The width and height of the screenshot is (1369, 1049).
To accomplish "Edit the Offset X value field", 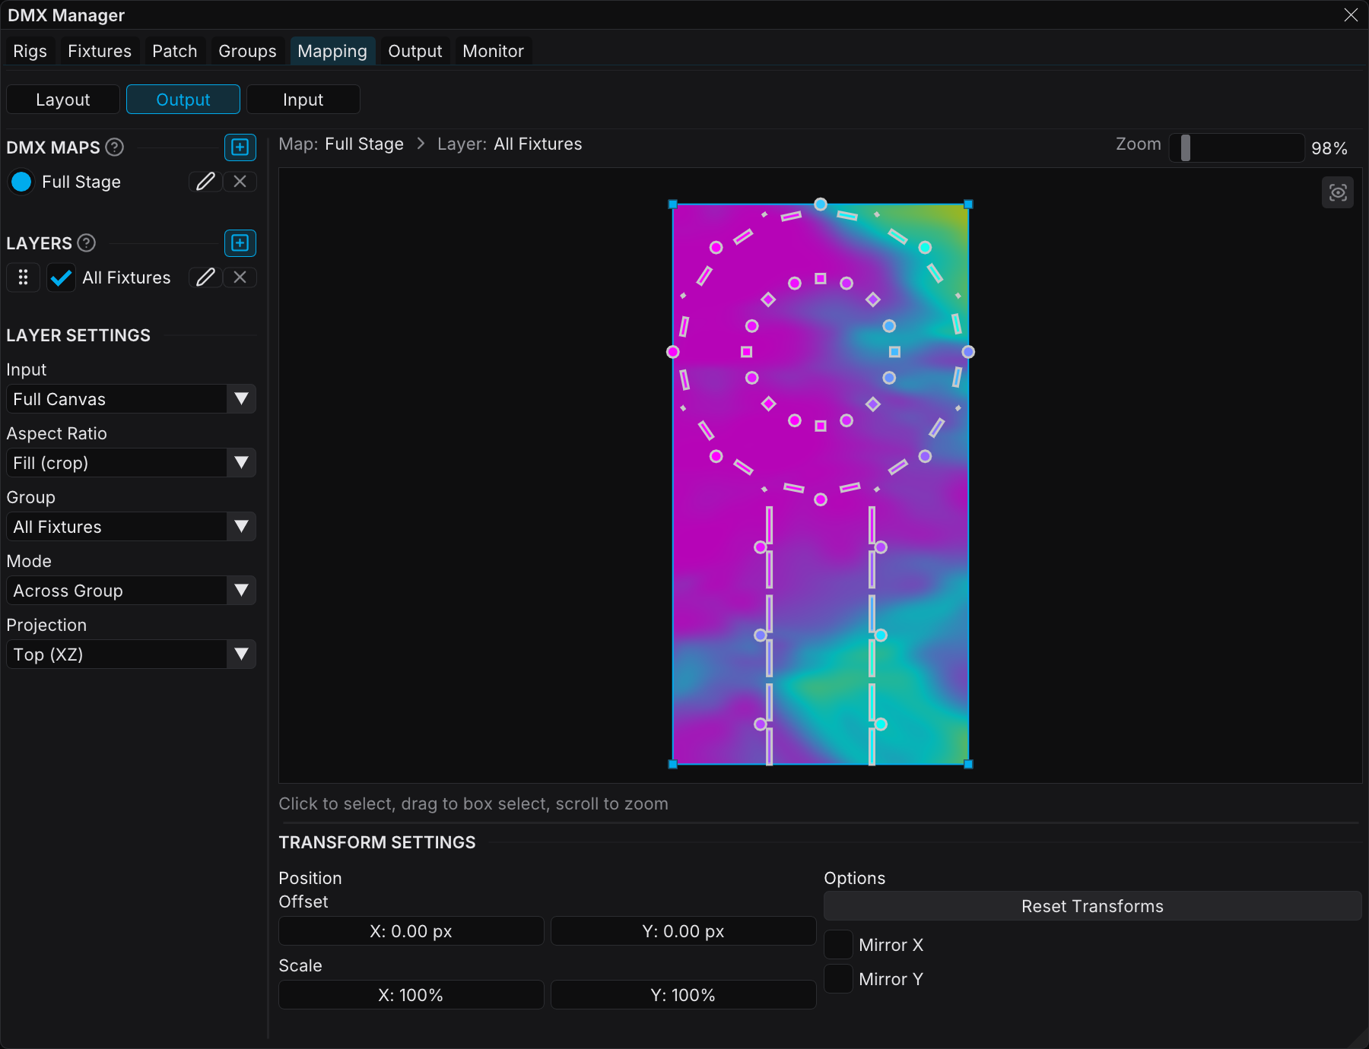I will coord(411,931).
